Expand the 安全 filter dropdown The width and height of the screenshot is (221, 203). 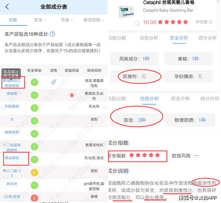[40, 20]
